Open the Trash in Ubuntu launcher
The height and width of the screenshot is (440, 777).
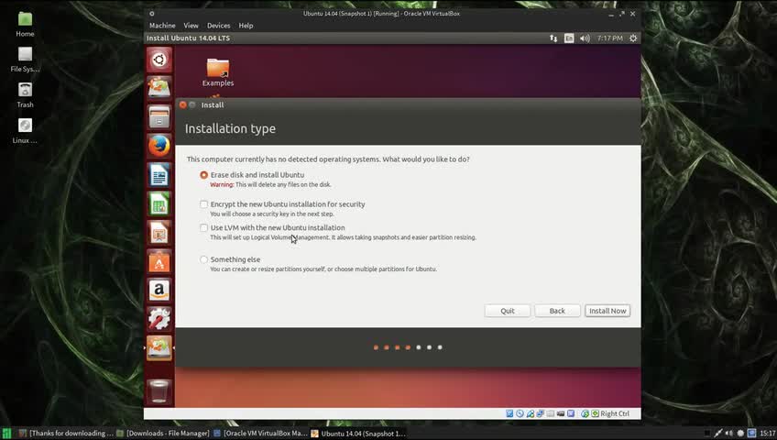pos(159,391)
